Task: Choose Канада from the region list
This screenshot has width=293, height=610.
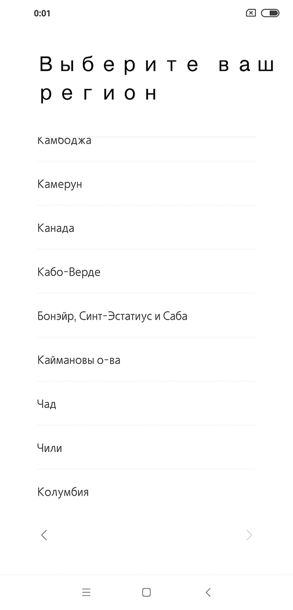Action: coord(146,228)
